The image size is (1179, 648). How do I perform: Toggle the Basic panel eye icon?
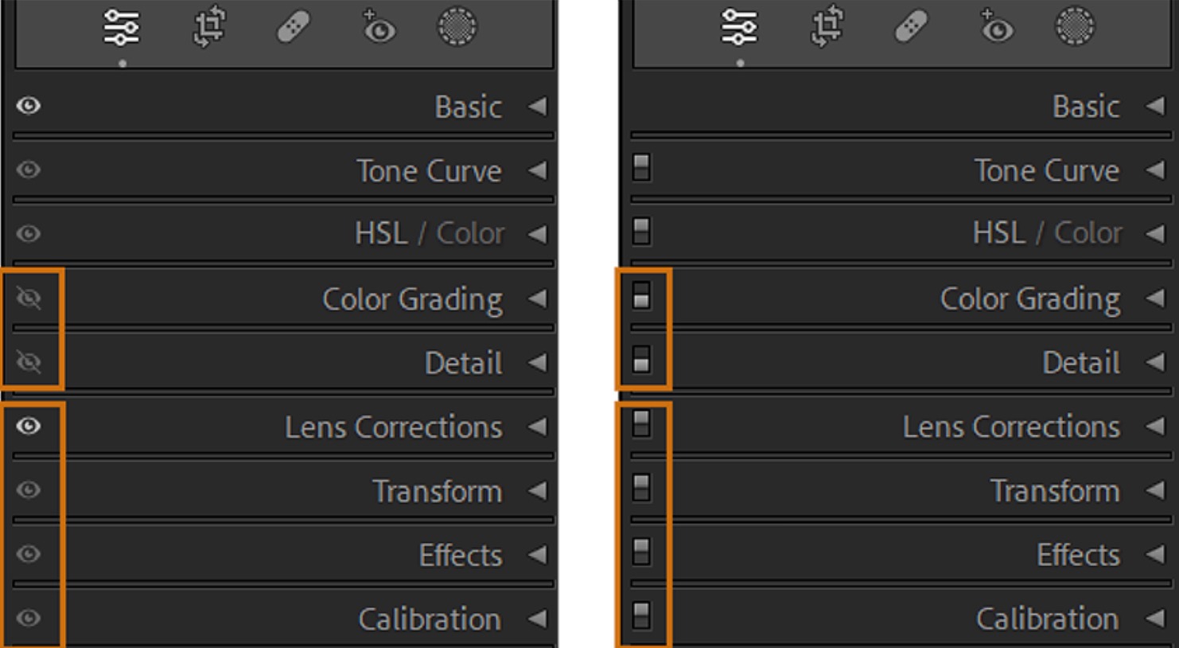click(29, 106)
